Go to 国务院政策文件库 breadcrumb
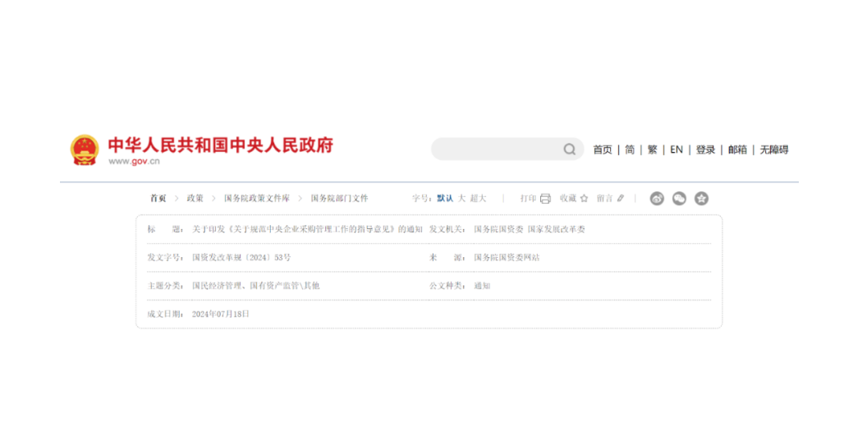 click(x=257, y=199)
